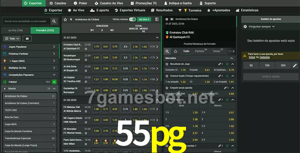Viewport: 300px width, 153px height.
Task: Select the Prematch (2252) filter
Action: coord(45,30)
